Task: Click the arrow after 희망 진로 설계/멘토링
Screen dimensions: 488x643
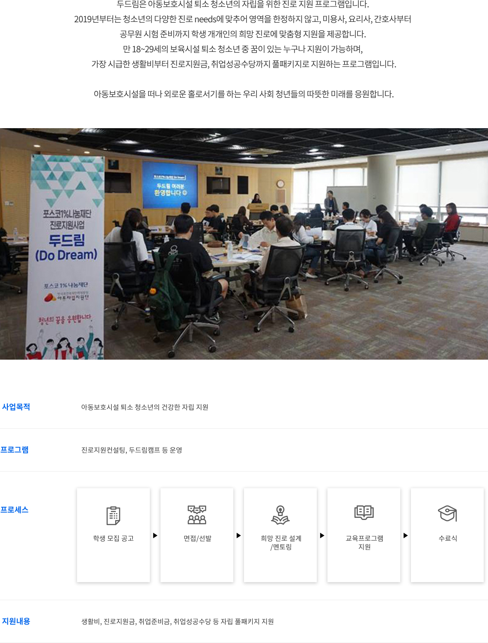Action: pyautogui.click(x=322, y=535)
